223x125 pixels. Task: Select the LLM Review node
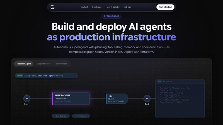[117, 99]
